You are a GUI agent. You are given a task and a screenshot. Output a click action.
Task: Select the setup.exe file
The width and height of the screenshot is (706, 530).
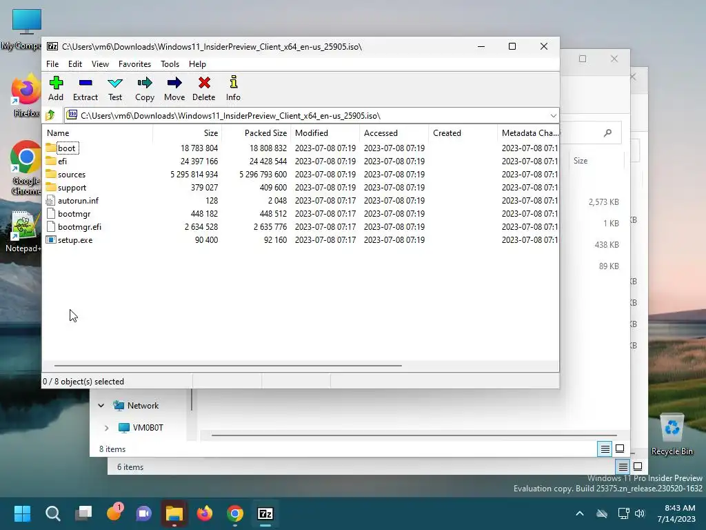(x=74, y=239)
